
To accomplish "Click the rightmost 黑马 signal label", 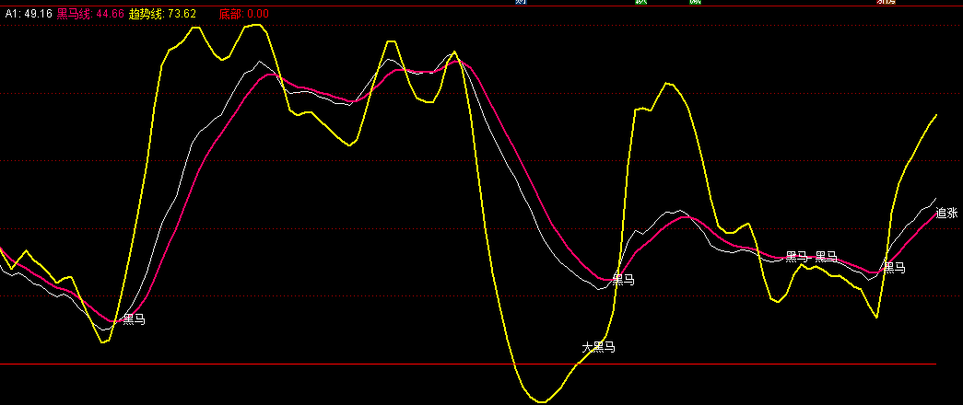I will 894,268.
